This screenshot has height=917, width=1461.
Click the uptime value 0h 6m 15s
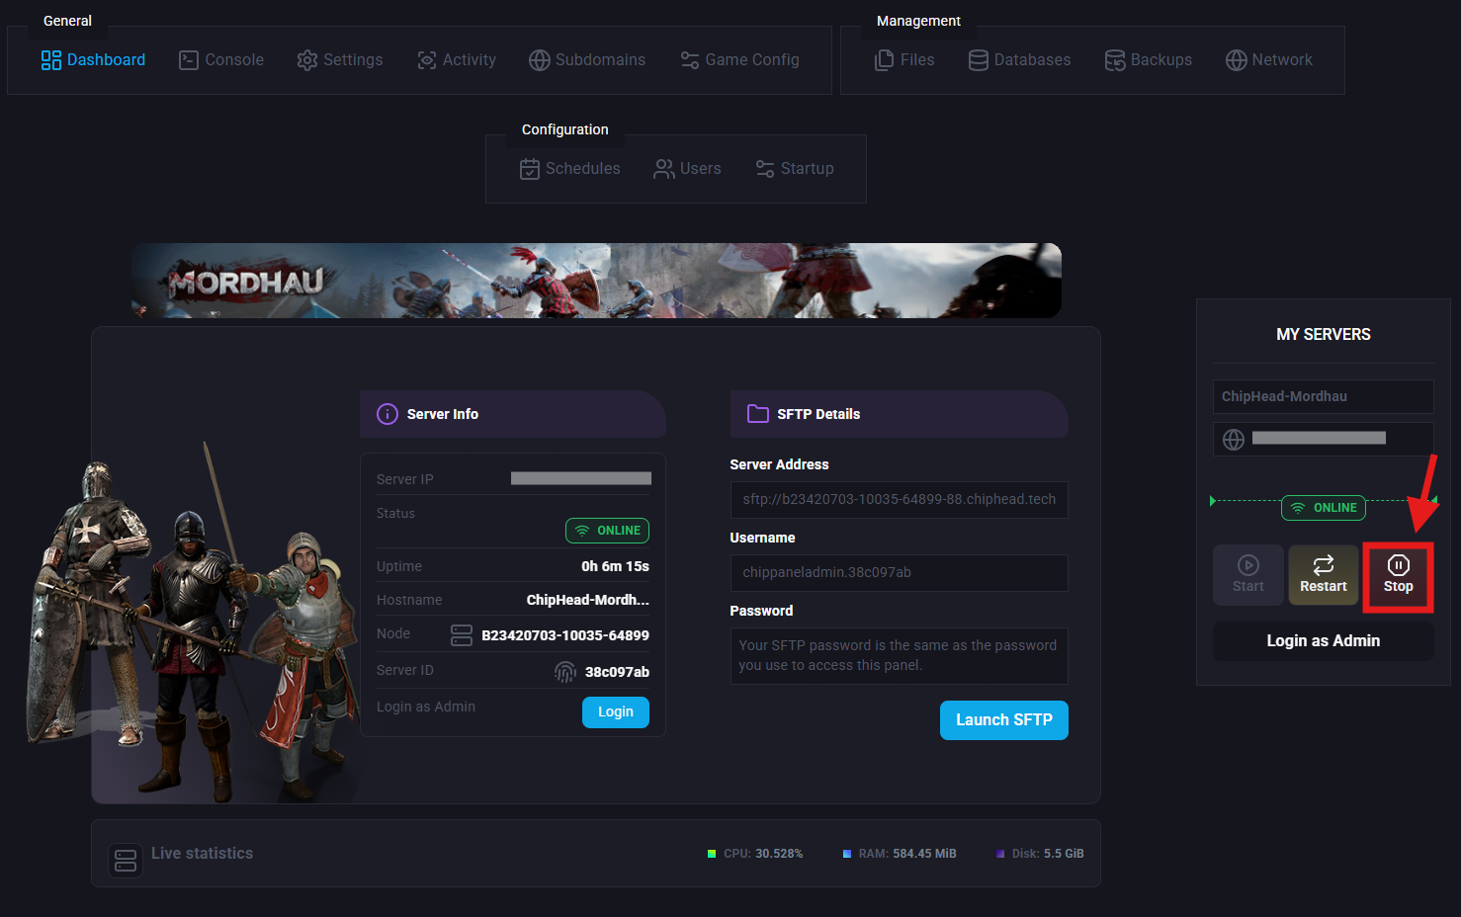tap(615, 566)
